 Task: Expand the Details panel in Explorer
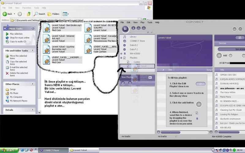click(x=32, y=110)
